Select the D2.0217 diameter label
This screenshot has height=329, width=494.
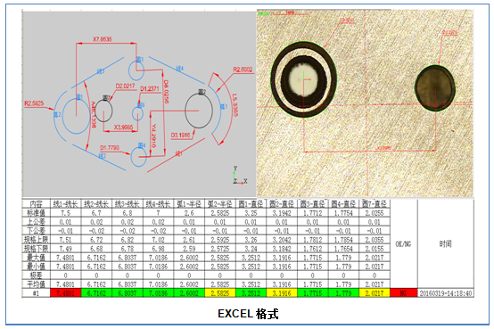pos(125,86)
